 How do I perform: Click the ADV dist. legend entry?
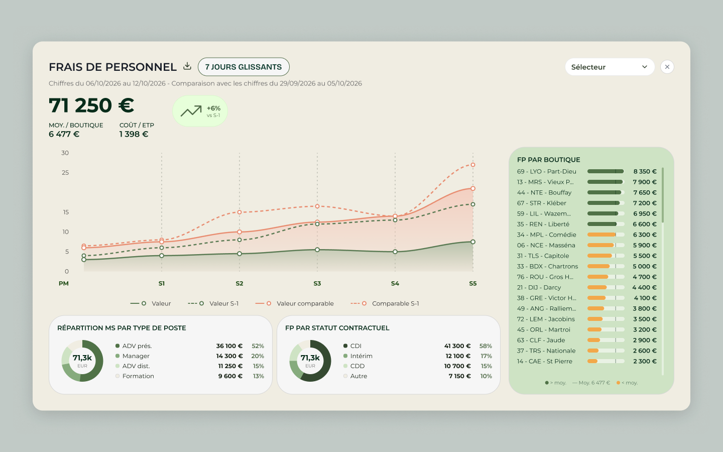pyautogui.click(x=190, y=366)
